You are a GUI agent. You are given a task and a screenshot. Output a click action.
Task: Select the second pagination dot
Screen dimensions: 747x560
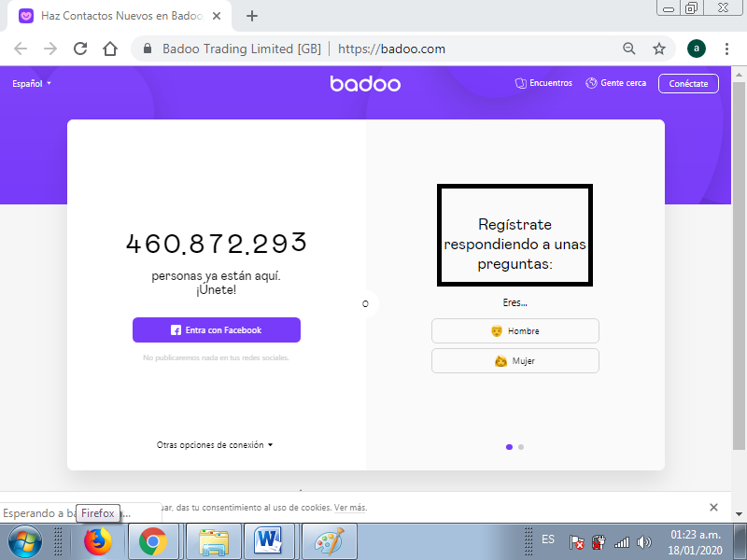click(521, 447)
